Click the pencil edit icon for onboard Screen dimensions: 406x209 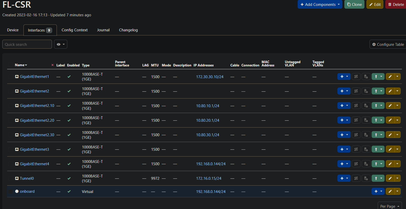tap(390, 191)
